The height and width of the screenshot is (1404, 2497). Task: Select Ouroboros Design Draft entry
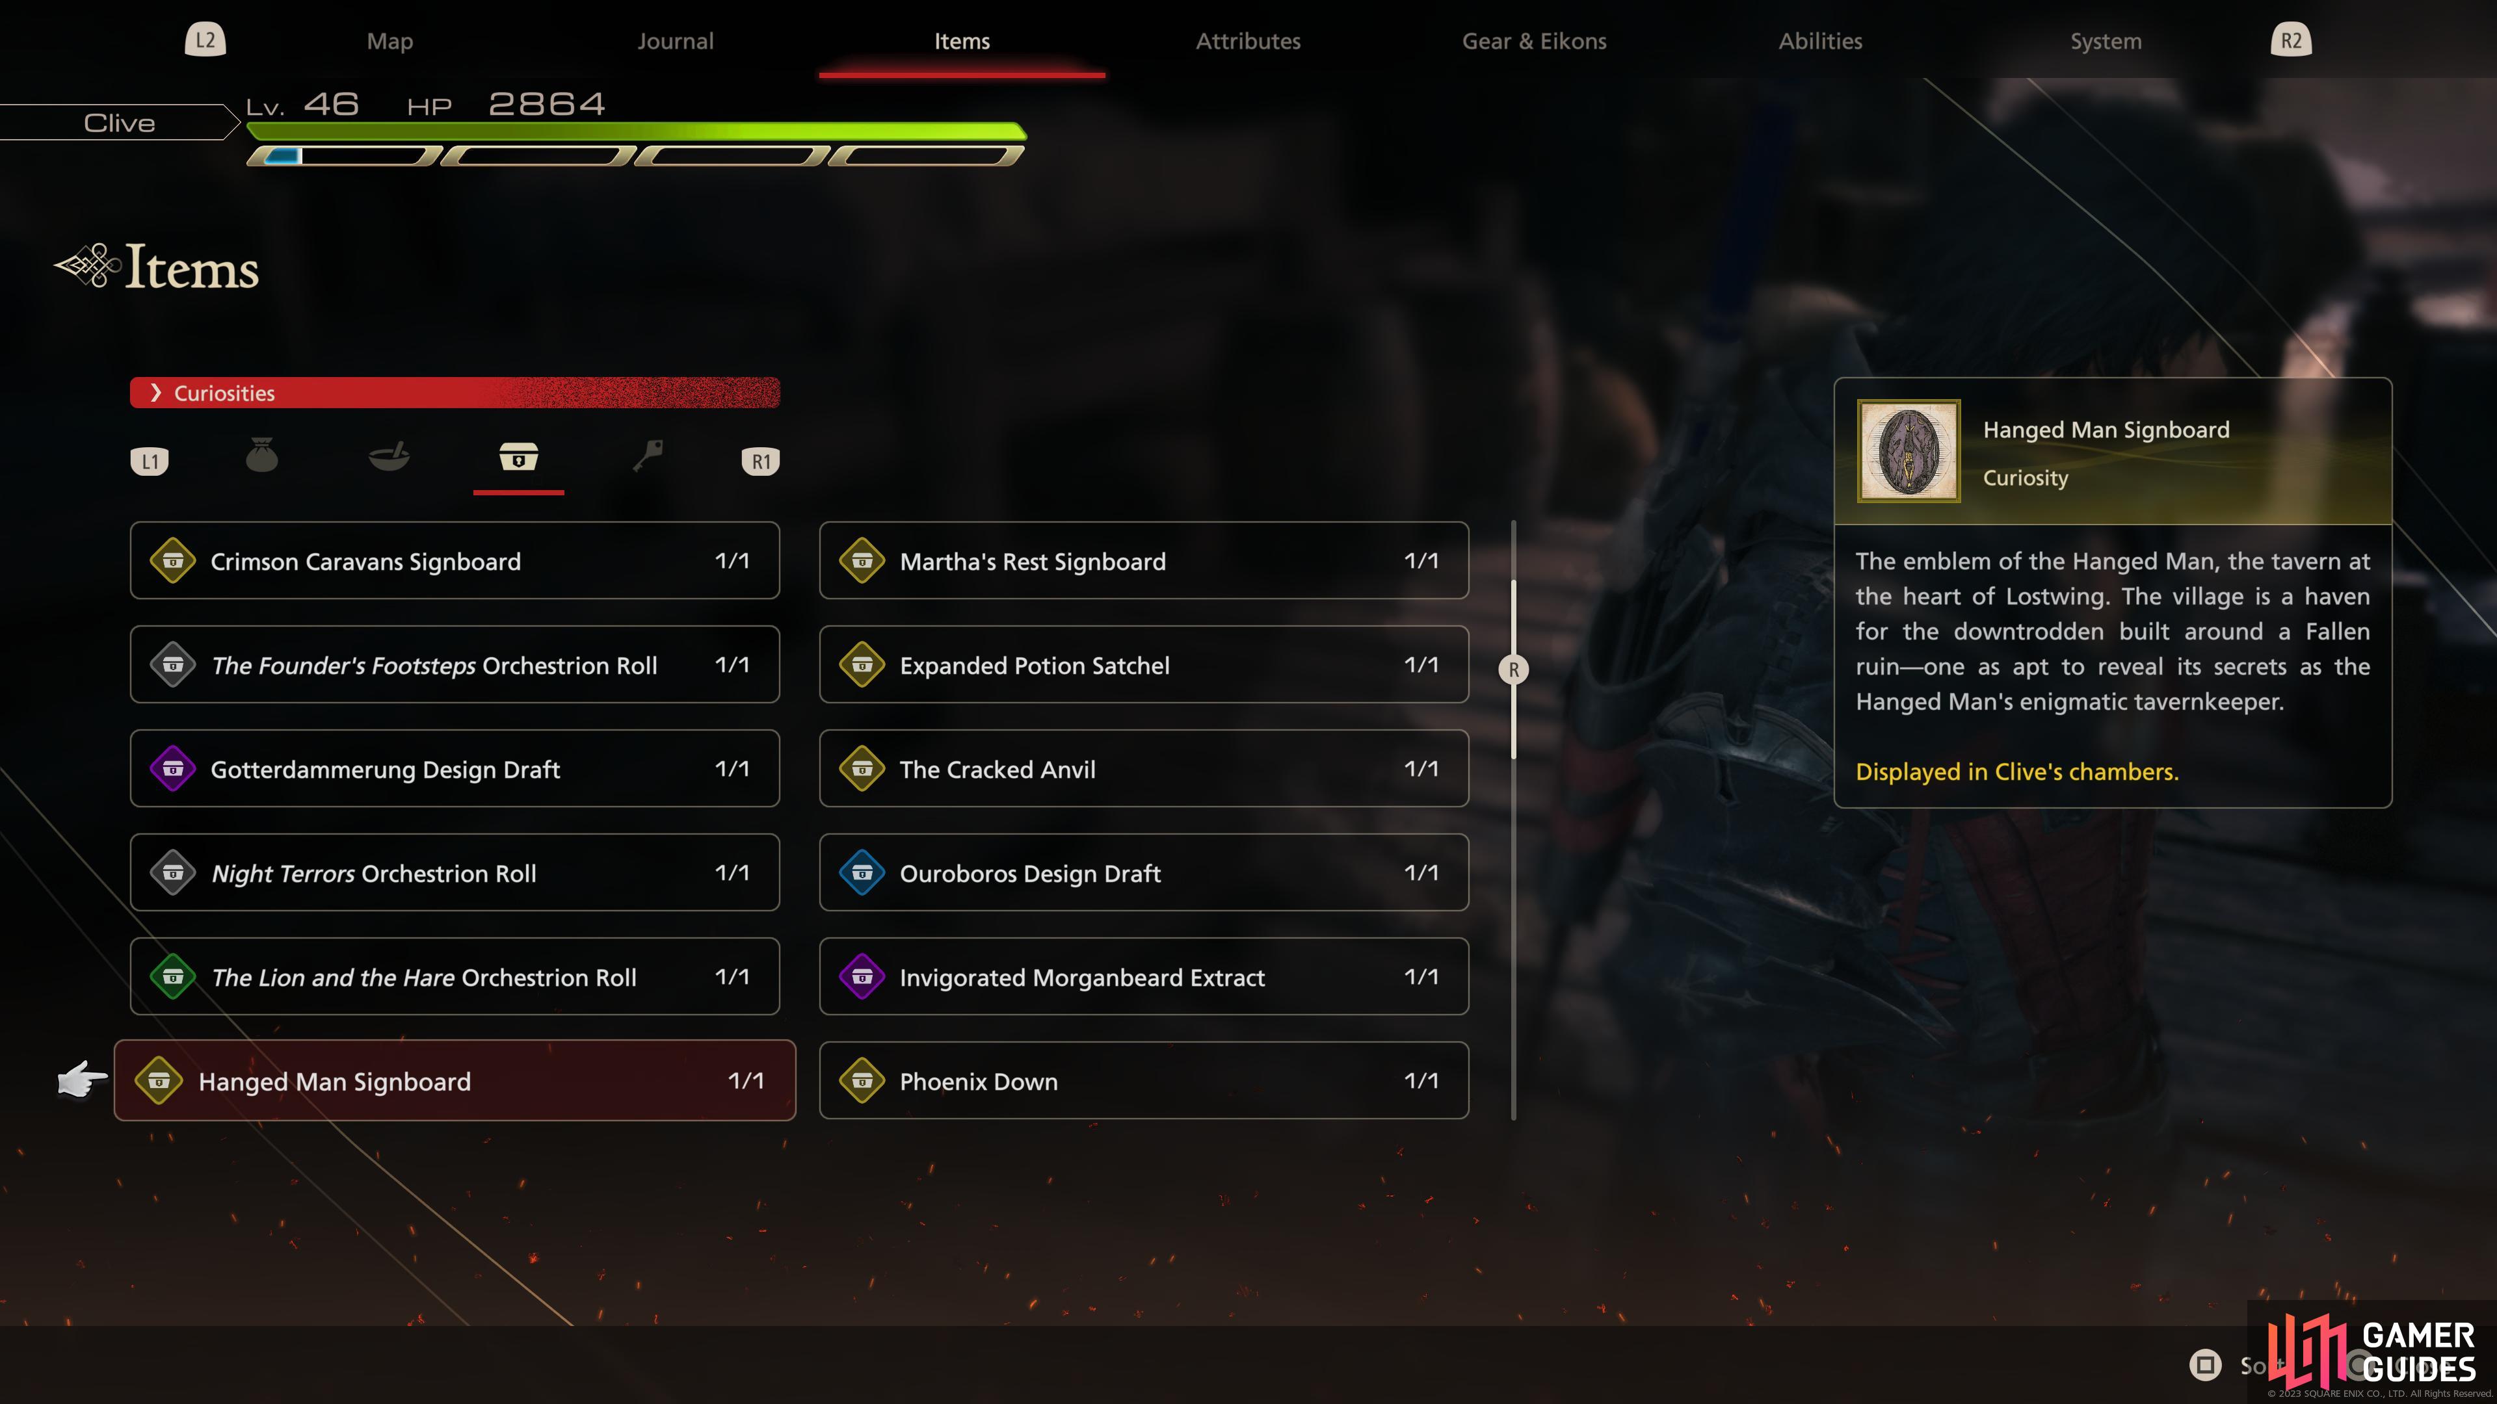tap(1144, 872)
